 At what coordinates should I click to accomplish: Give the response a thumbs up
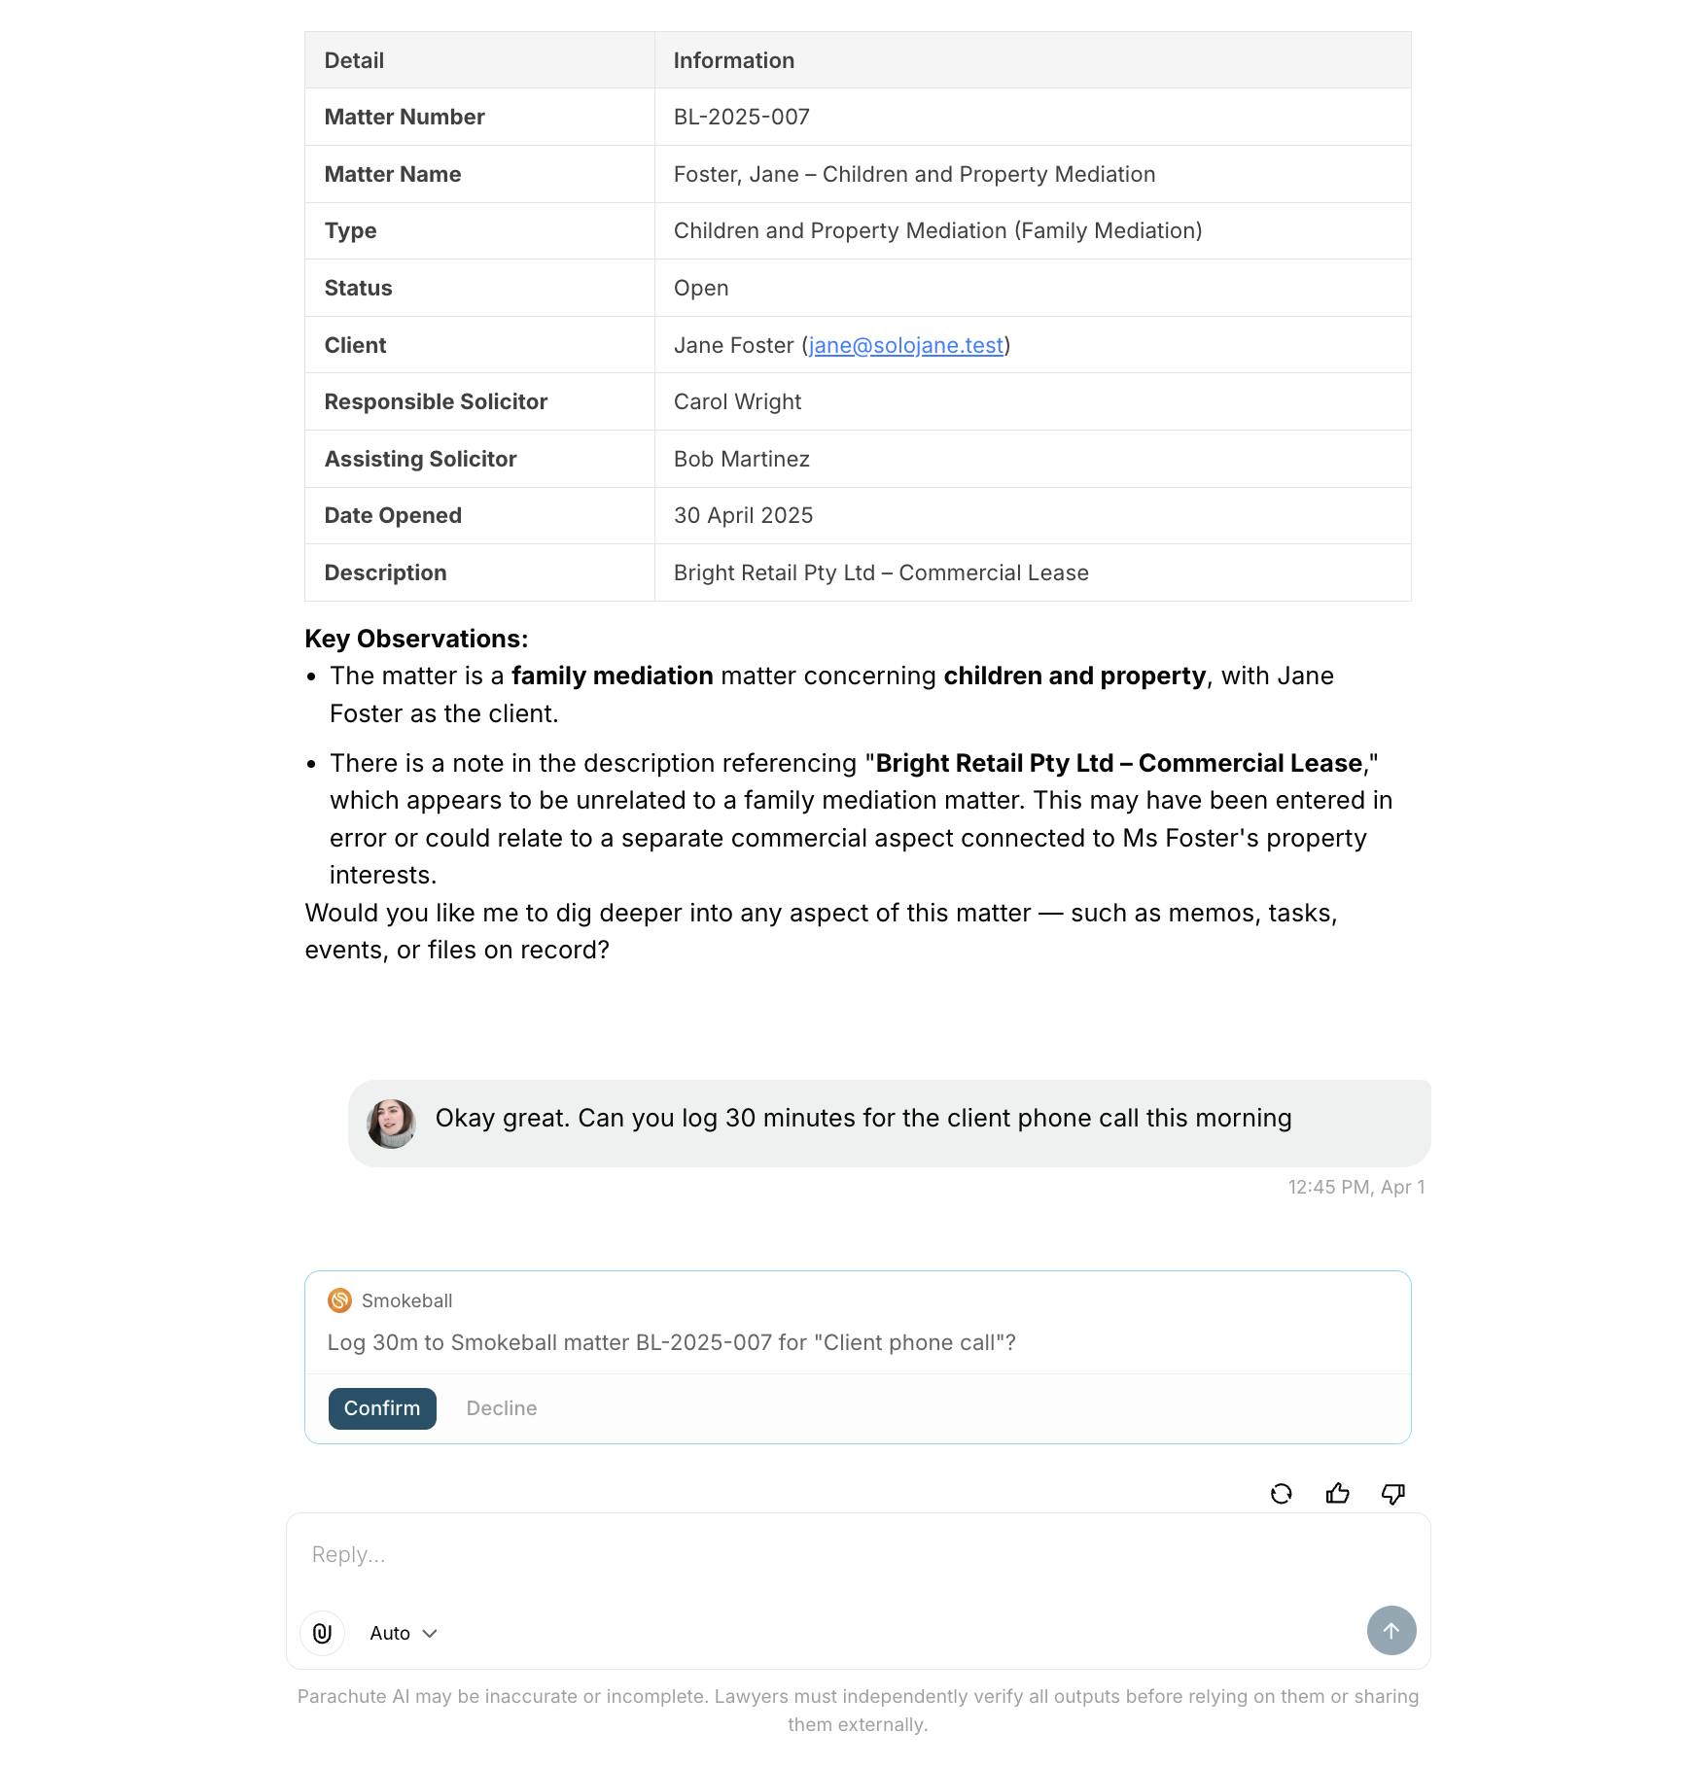(x=1337, y=1494)
